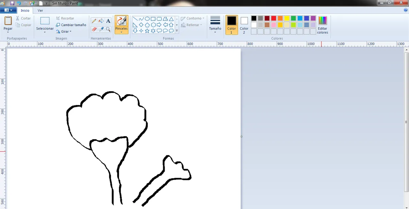Switch to the Ver tab

[x=40, y=11]
